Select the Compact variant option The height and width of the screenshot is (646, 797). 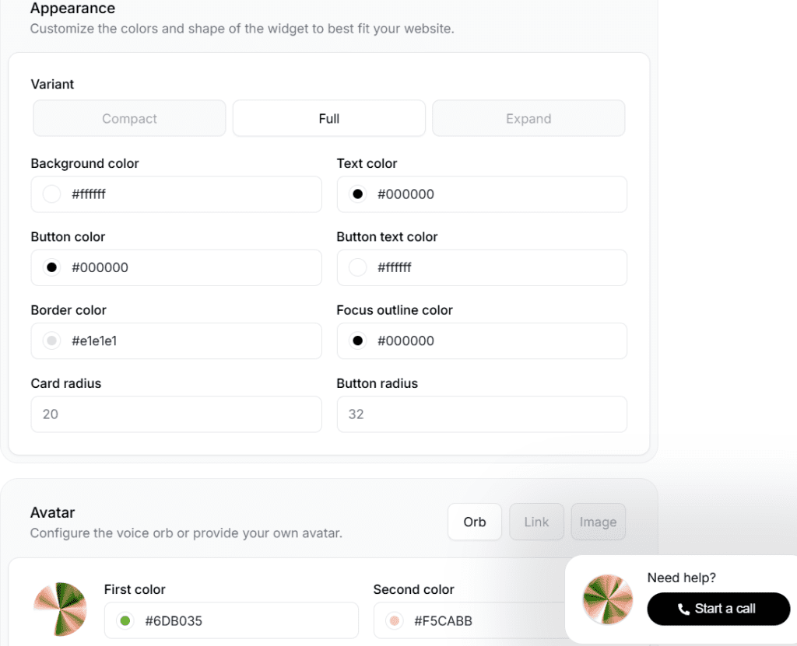click(x=129, y=118)
